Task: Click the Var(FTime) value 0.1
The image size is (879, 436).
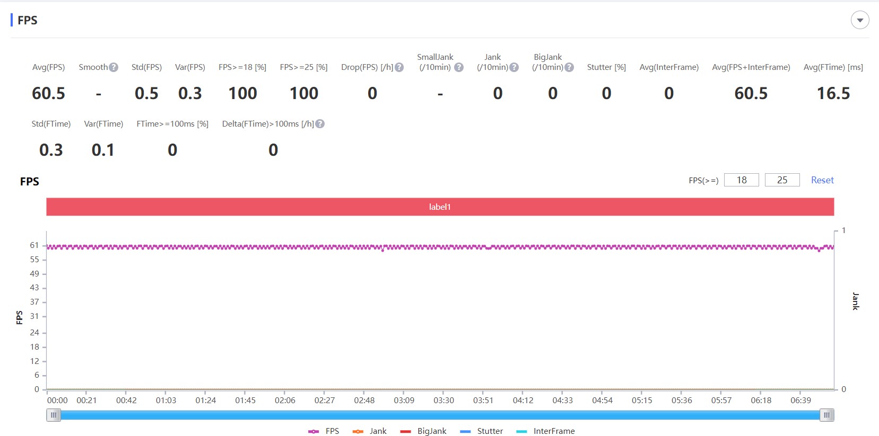Action: [x=103, y=150]
